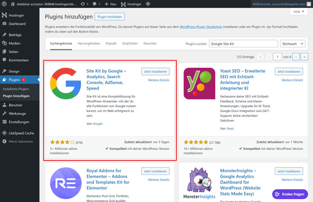The height and width of the screenshot is (202, 313).
Task: Collapse sidebar with Menü reduzieren
Action: coord(20,141)
